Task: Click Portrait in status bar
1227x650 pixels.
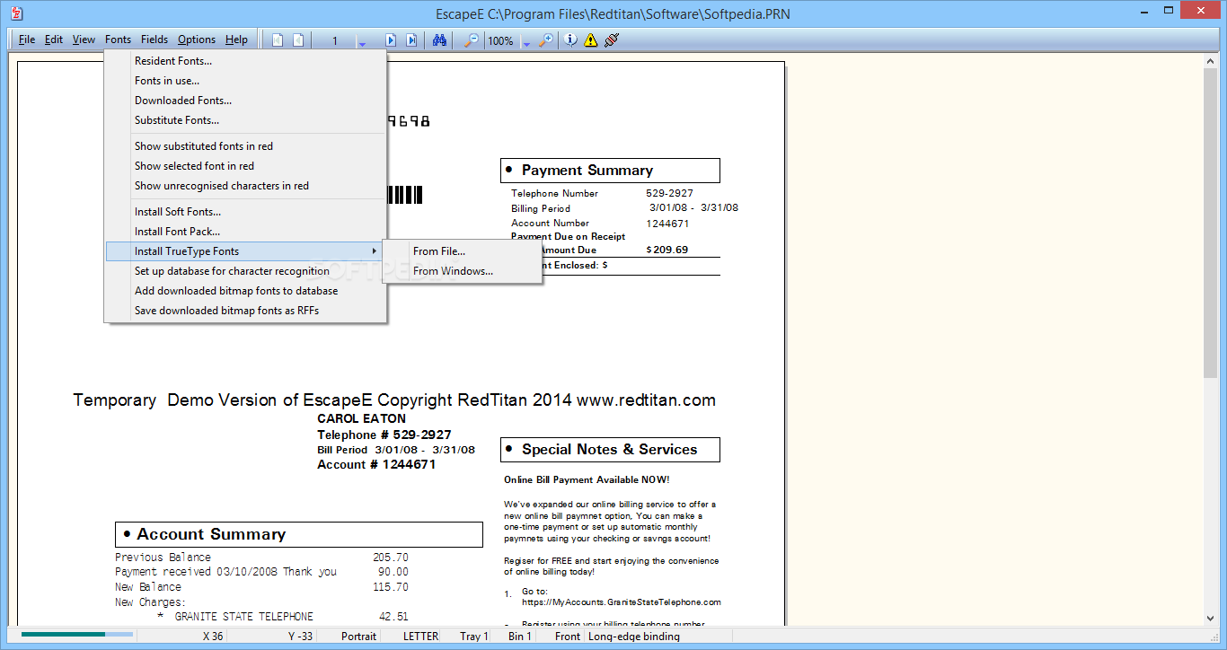Action: (358, 637)
